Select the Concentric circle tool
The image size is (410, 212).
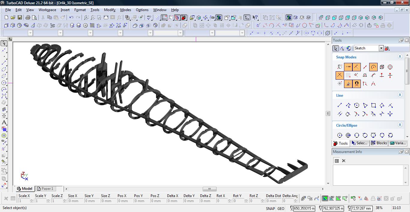[x=348, y=135]
